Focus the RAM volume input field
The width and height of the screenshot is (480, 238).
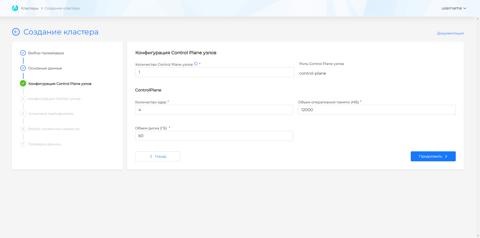click(x=376, y=110)
